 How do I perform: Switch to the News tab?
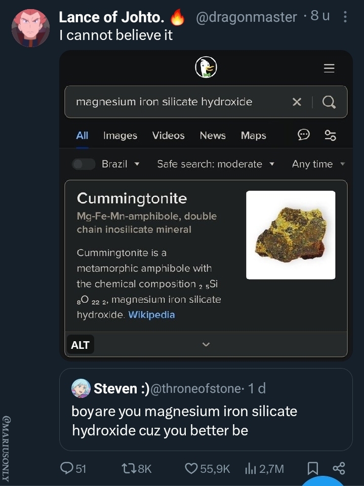point(213,135)
